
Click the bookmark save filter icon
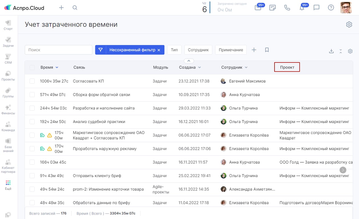tap(267, 50)
